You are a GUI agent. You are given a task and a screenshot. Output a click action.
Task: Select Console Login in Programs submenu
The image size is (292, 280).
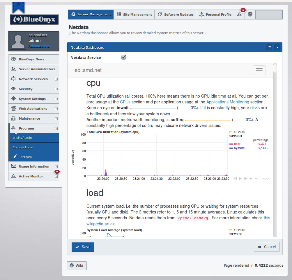tap(34, 147)
